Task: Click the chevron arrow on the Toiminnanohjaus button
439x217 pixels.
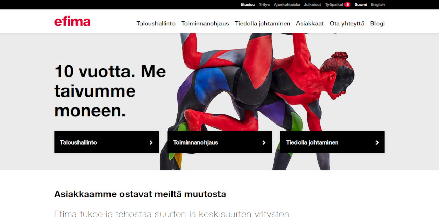Action: pos(264,142)
